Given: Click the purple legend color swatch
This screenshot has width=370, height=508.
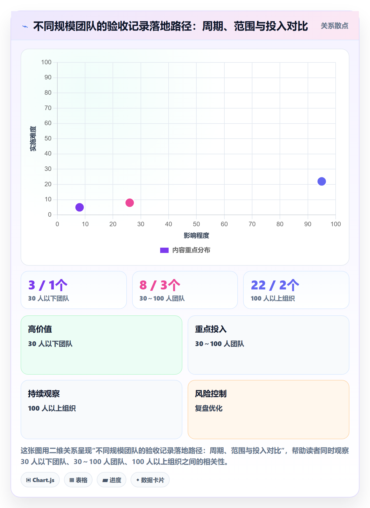Looking at the screenshot, I should (164, 250).
